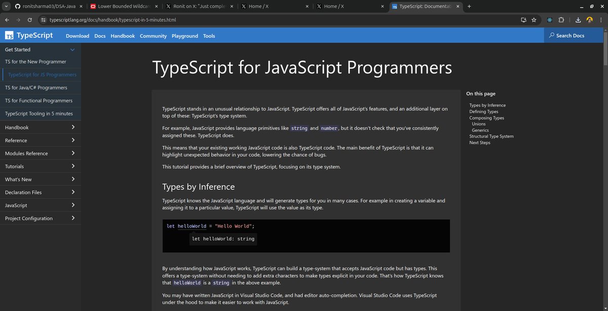This screenshot has height=311, width=608.
Task: Close the TypeScript Documentation tab
Action: coord(458,7)
